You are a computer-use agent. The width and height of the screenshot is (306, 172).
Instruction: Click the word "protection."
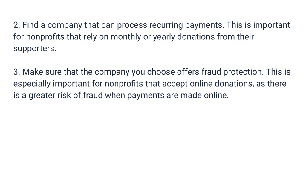[x=243, y=72]
